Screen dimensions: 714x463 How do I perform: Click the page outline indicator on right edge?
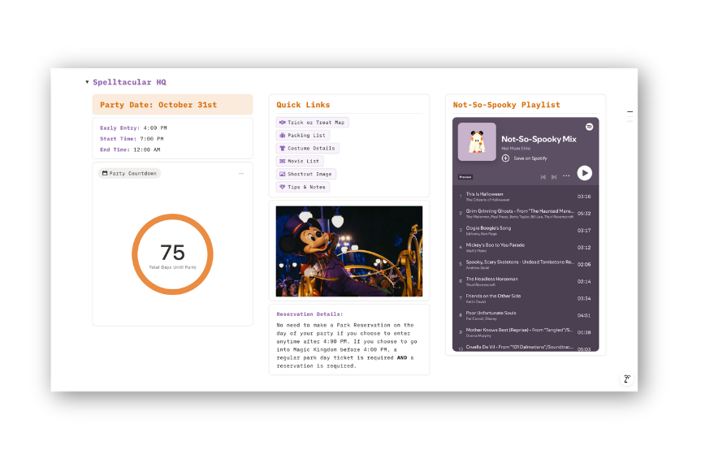coord(630,116)
